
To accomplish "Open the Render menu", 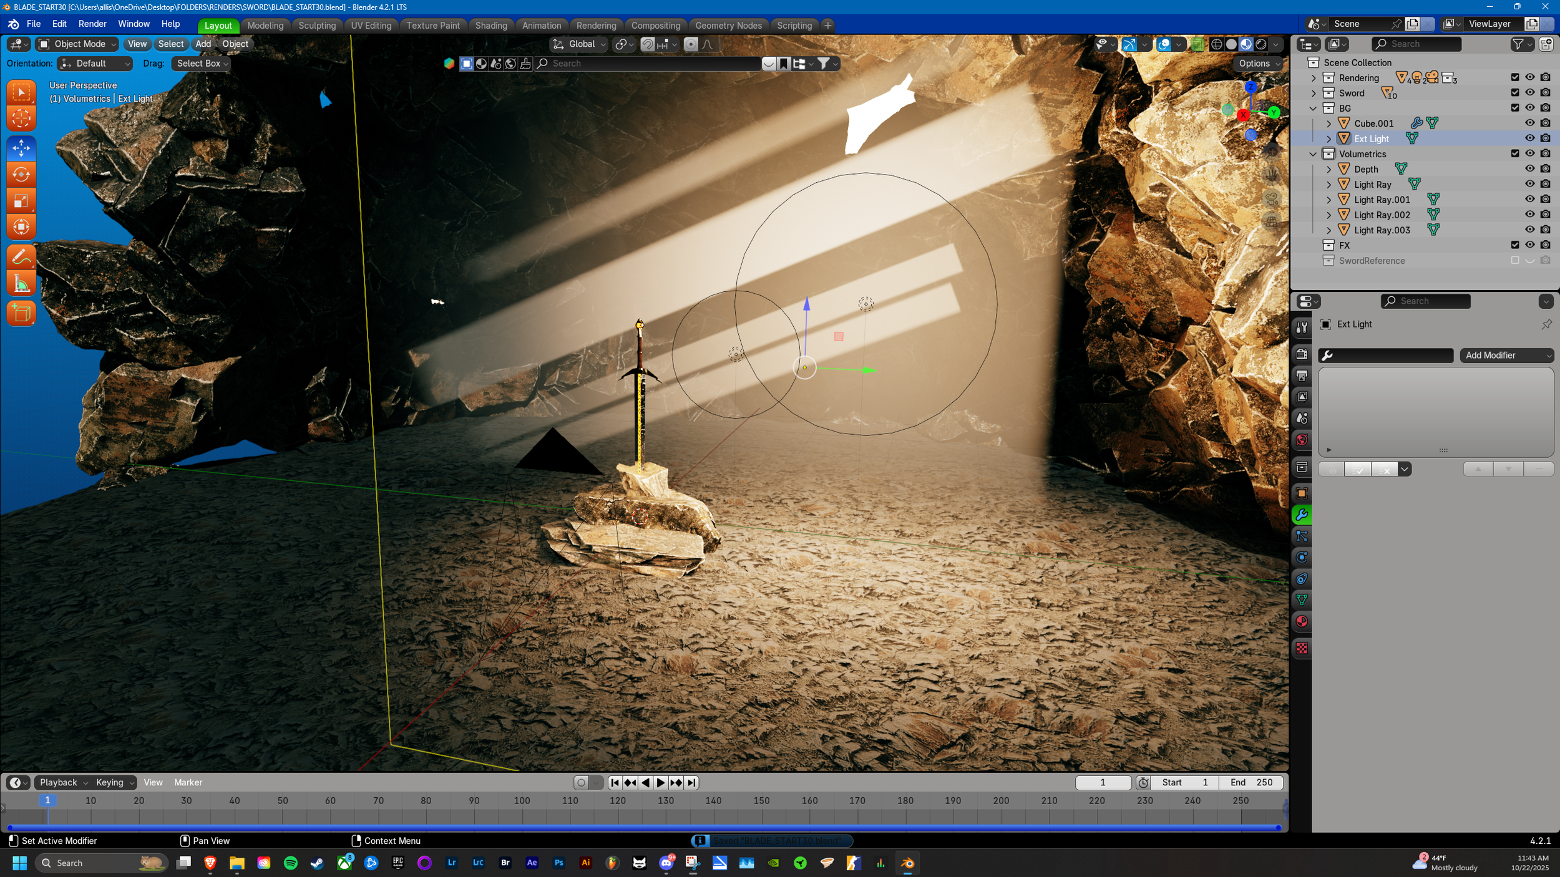I will (92, 24).
